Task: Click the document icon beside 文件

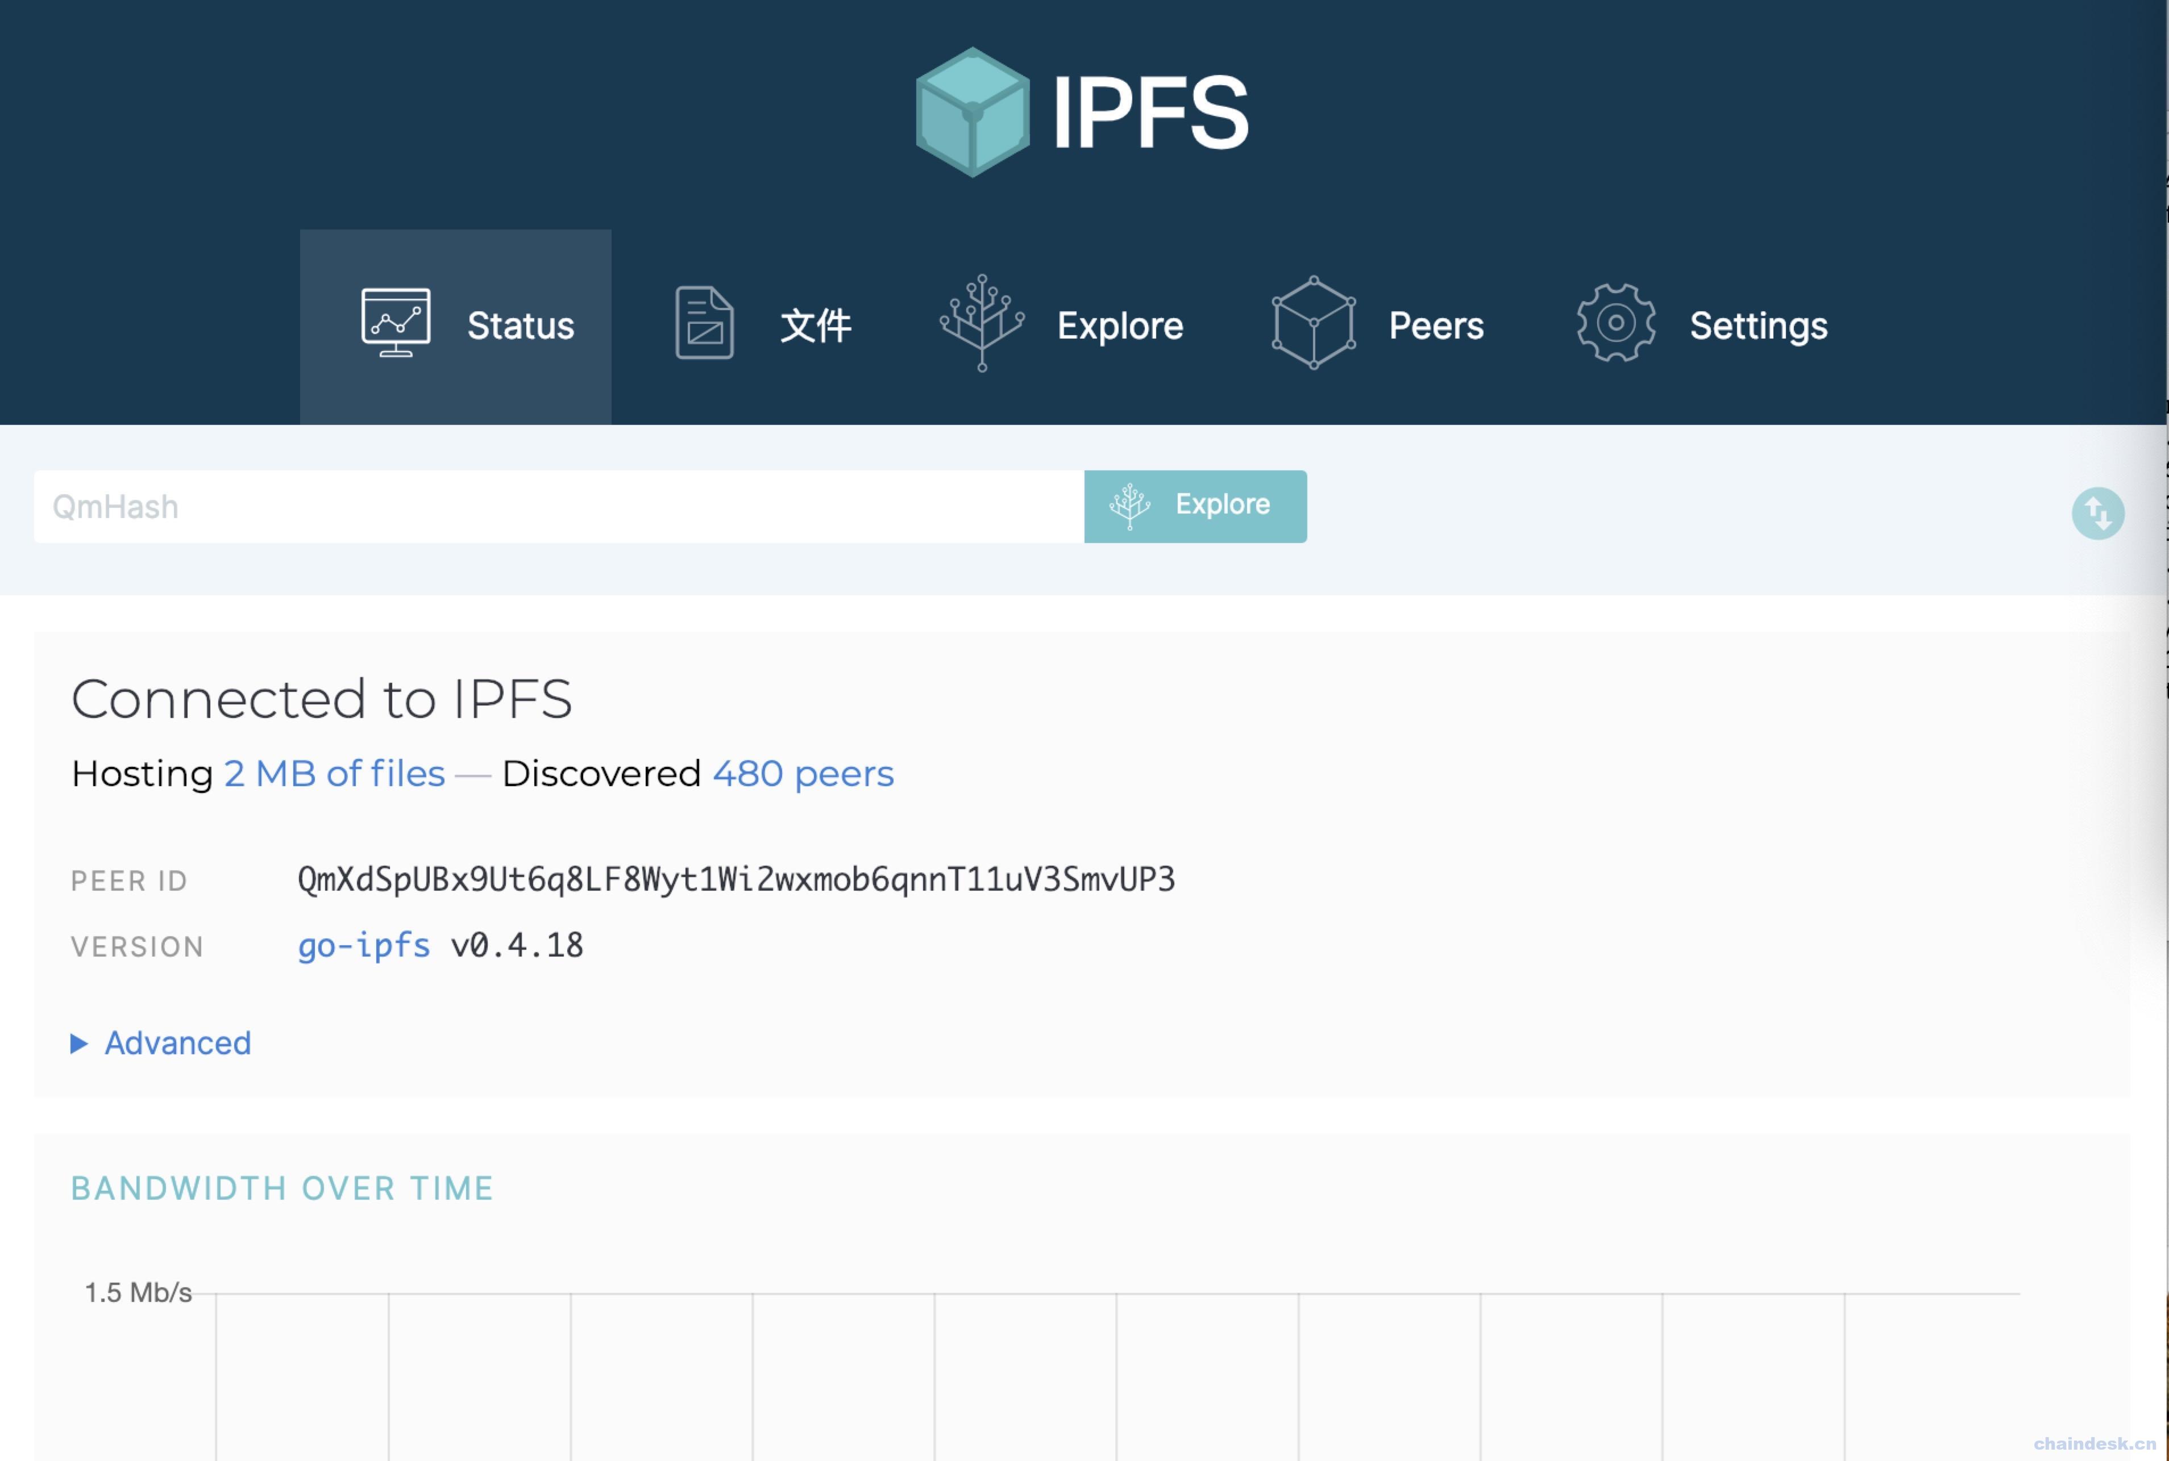Action: pyautogui.click(x=705, y=323)
